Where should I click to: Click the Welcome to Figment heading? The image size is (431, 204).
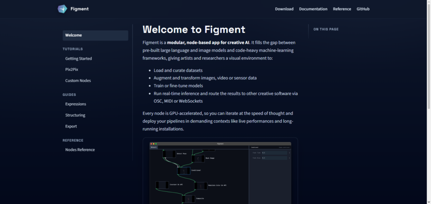click(x=194, y=29)
